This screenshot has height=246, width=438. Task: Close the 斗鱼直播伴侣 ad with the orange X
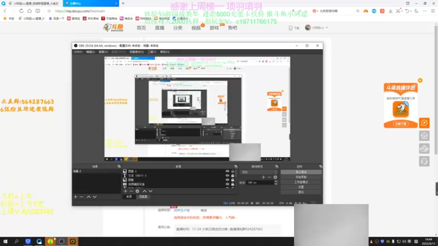[x=420, y=80]
